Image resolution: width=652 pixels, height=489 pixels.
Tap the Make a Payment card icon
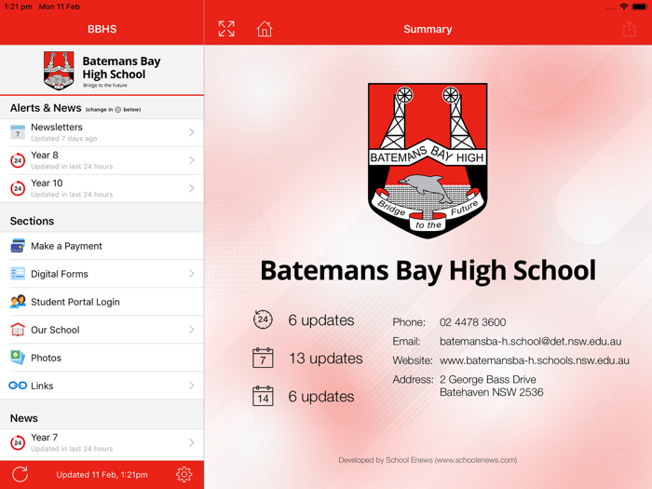(x=18, y=246)
